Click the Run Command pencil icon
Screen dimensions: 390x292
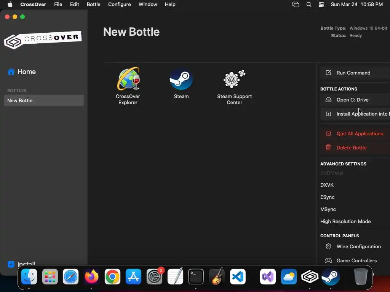[328, 73]
